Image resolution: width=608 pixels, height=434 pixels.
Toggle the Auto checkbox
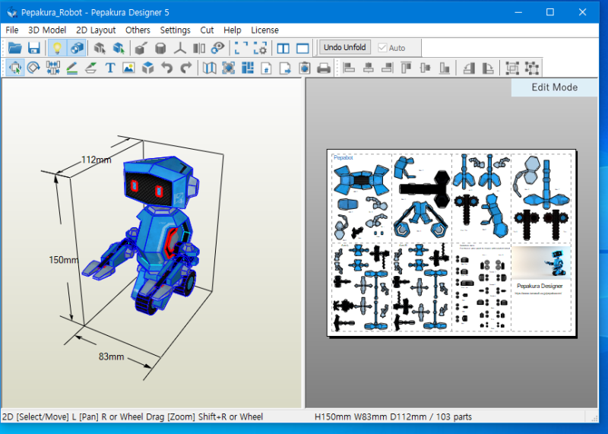[x=382, y=48]
